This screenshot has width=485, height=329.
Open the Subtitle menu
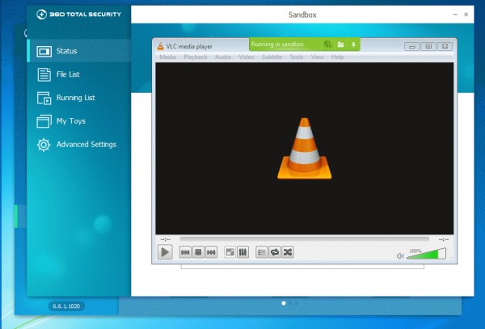tap(272, 57)
